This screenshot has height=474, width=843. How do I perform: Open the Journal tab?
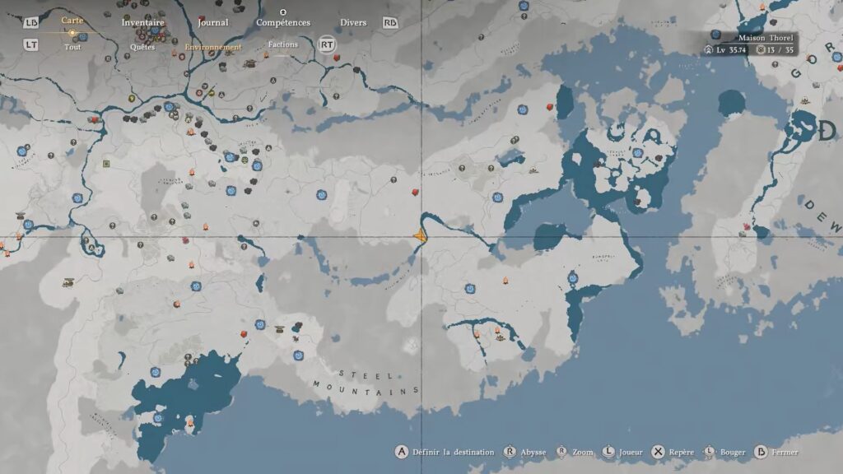click(213, 22)
